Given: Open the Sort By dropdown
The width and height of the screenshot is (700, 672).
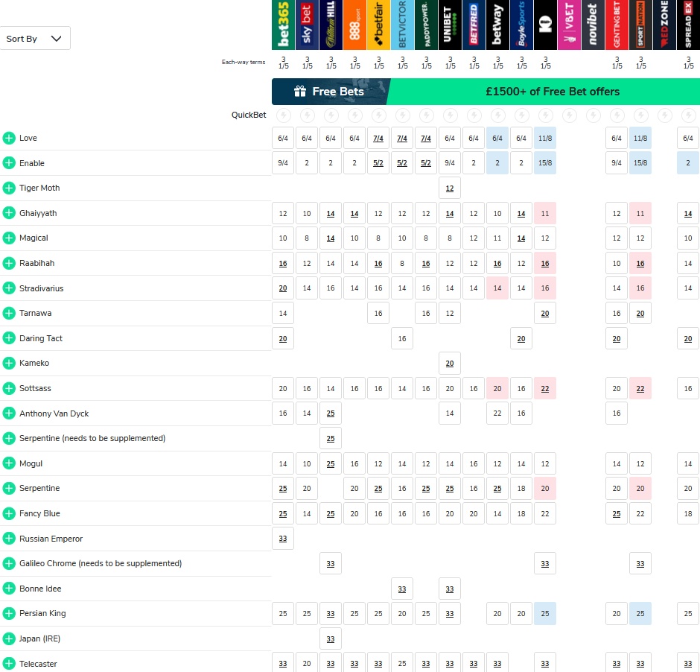Looking at the screenshot, I should [35, 38].
